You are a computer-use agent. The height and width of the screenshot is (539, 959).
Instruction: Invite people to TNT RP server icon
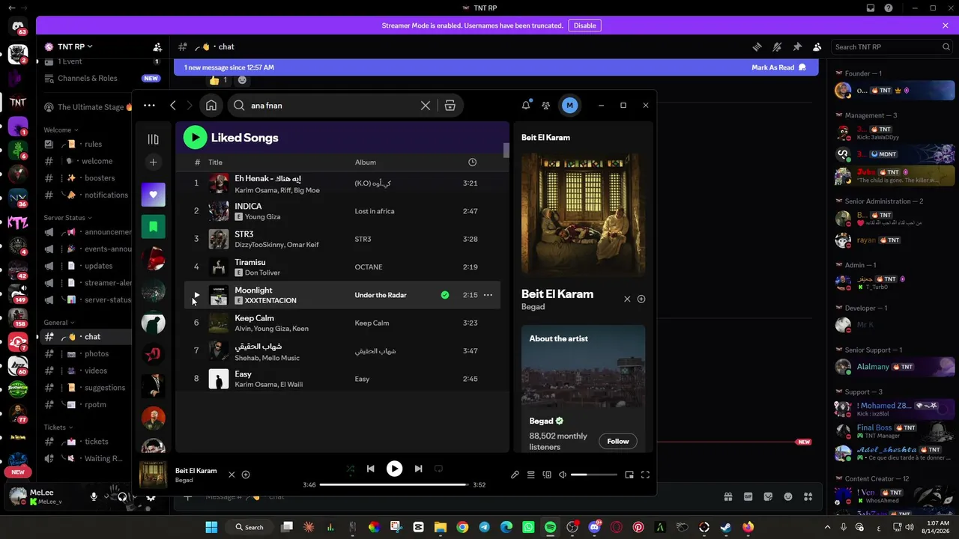(157, 47)
